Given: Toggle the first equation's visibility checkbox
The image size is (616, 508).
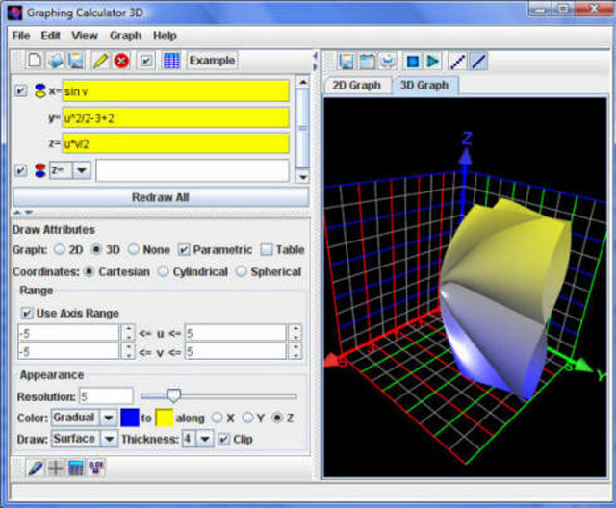Looking at the screenshot, I should click(x=20, y=91).
